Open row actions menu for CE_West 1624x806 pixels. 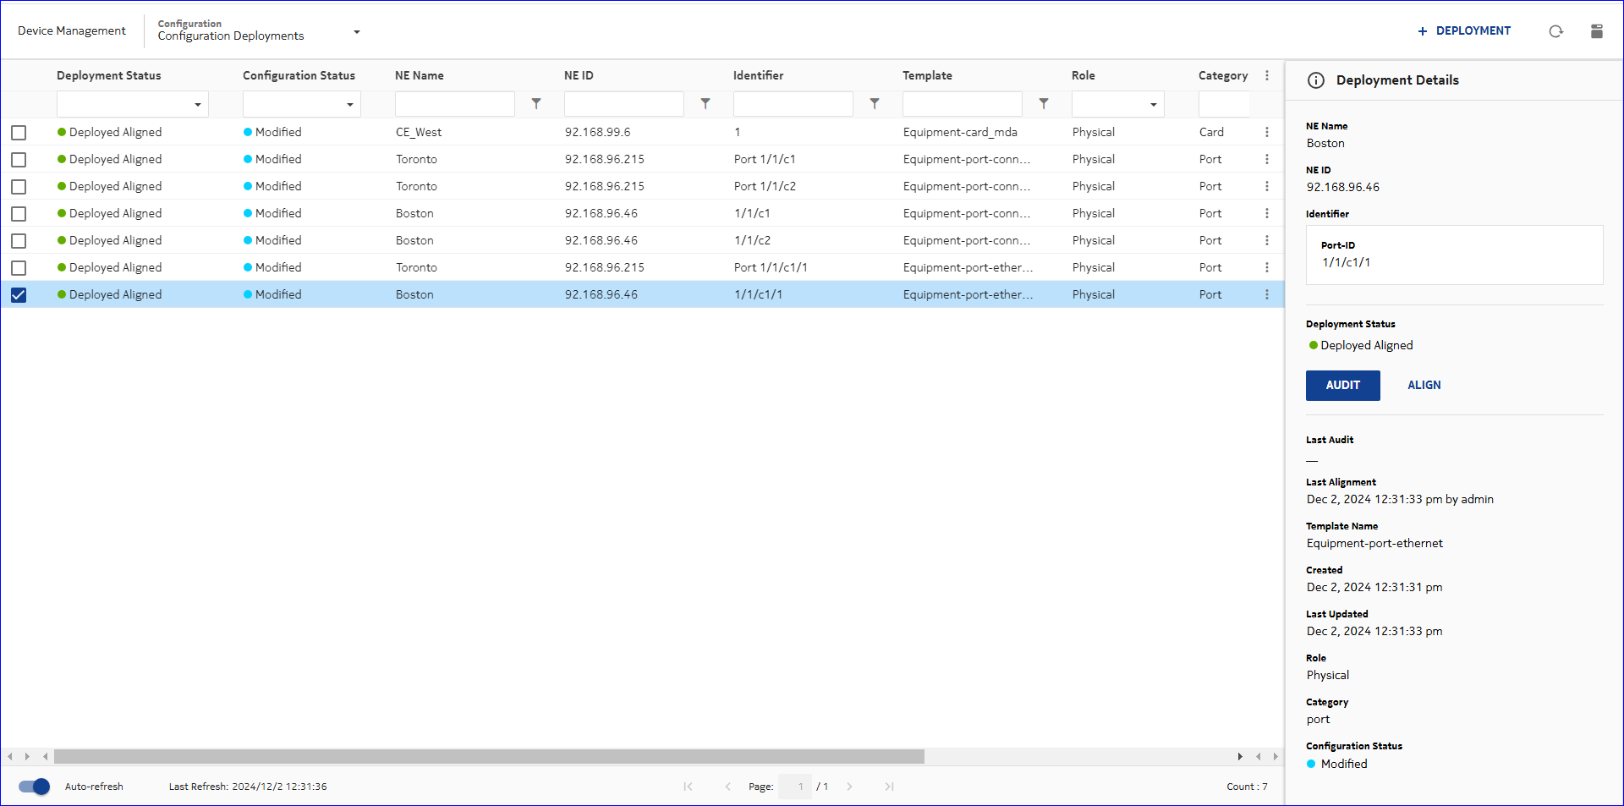(1266, 133)
